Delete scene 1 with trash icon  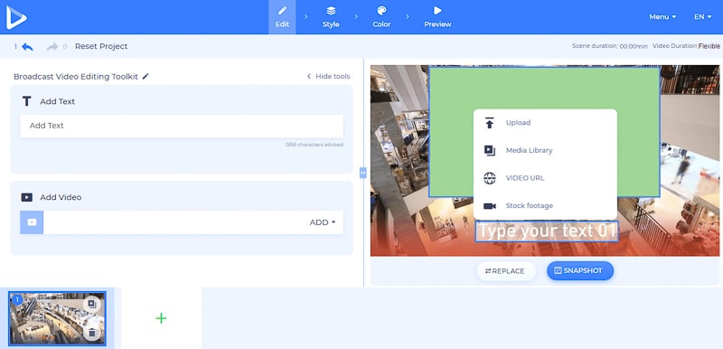coord(92,333)
